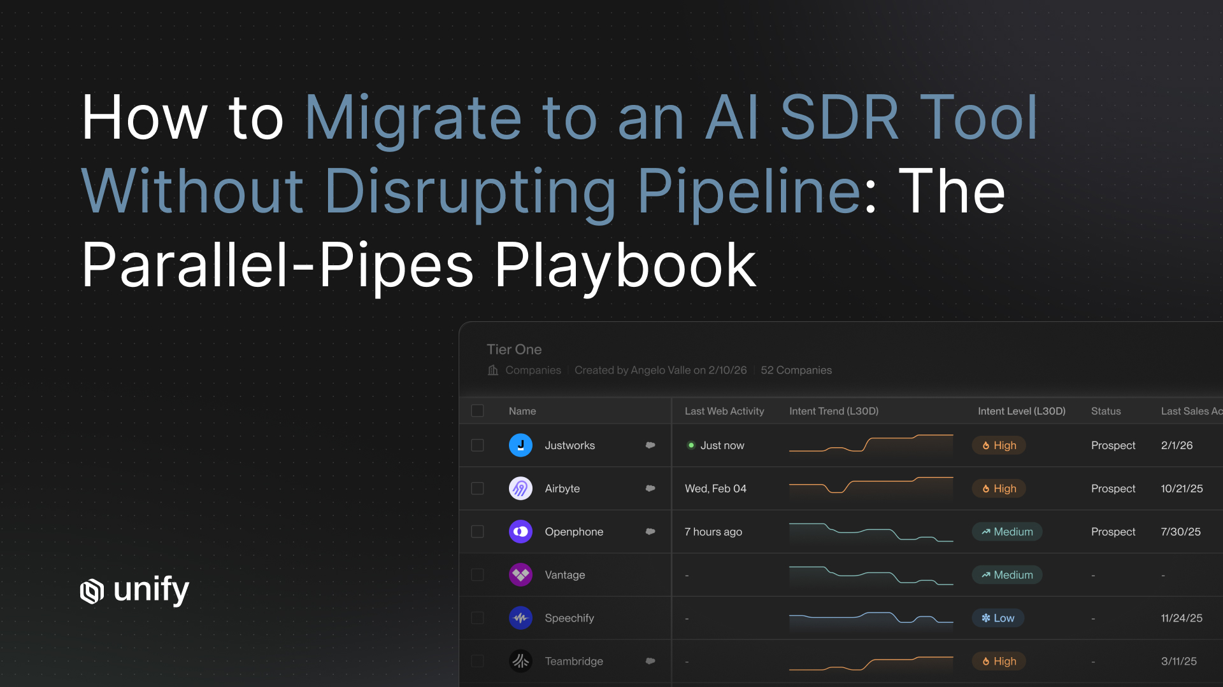Click the Salesforce cloud icon on Teambridge row

[x=650, y=661]
